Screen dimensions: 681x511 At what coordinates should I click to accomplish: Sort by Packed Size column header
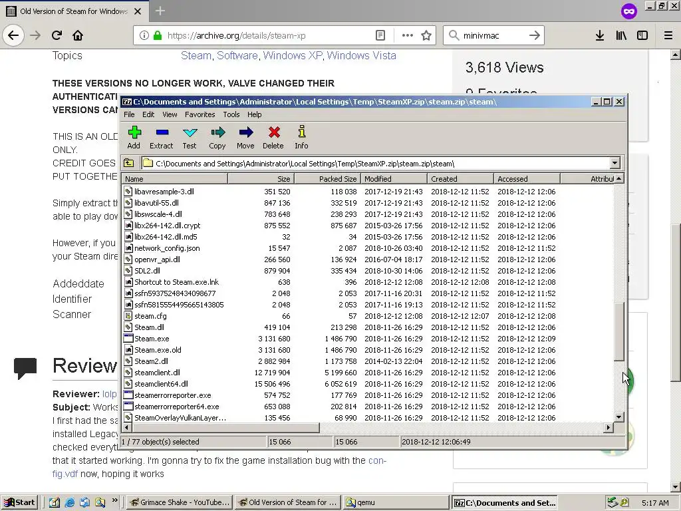[328, 178]
